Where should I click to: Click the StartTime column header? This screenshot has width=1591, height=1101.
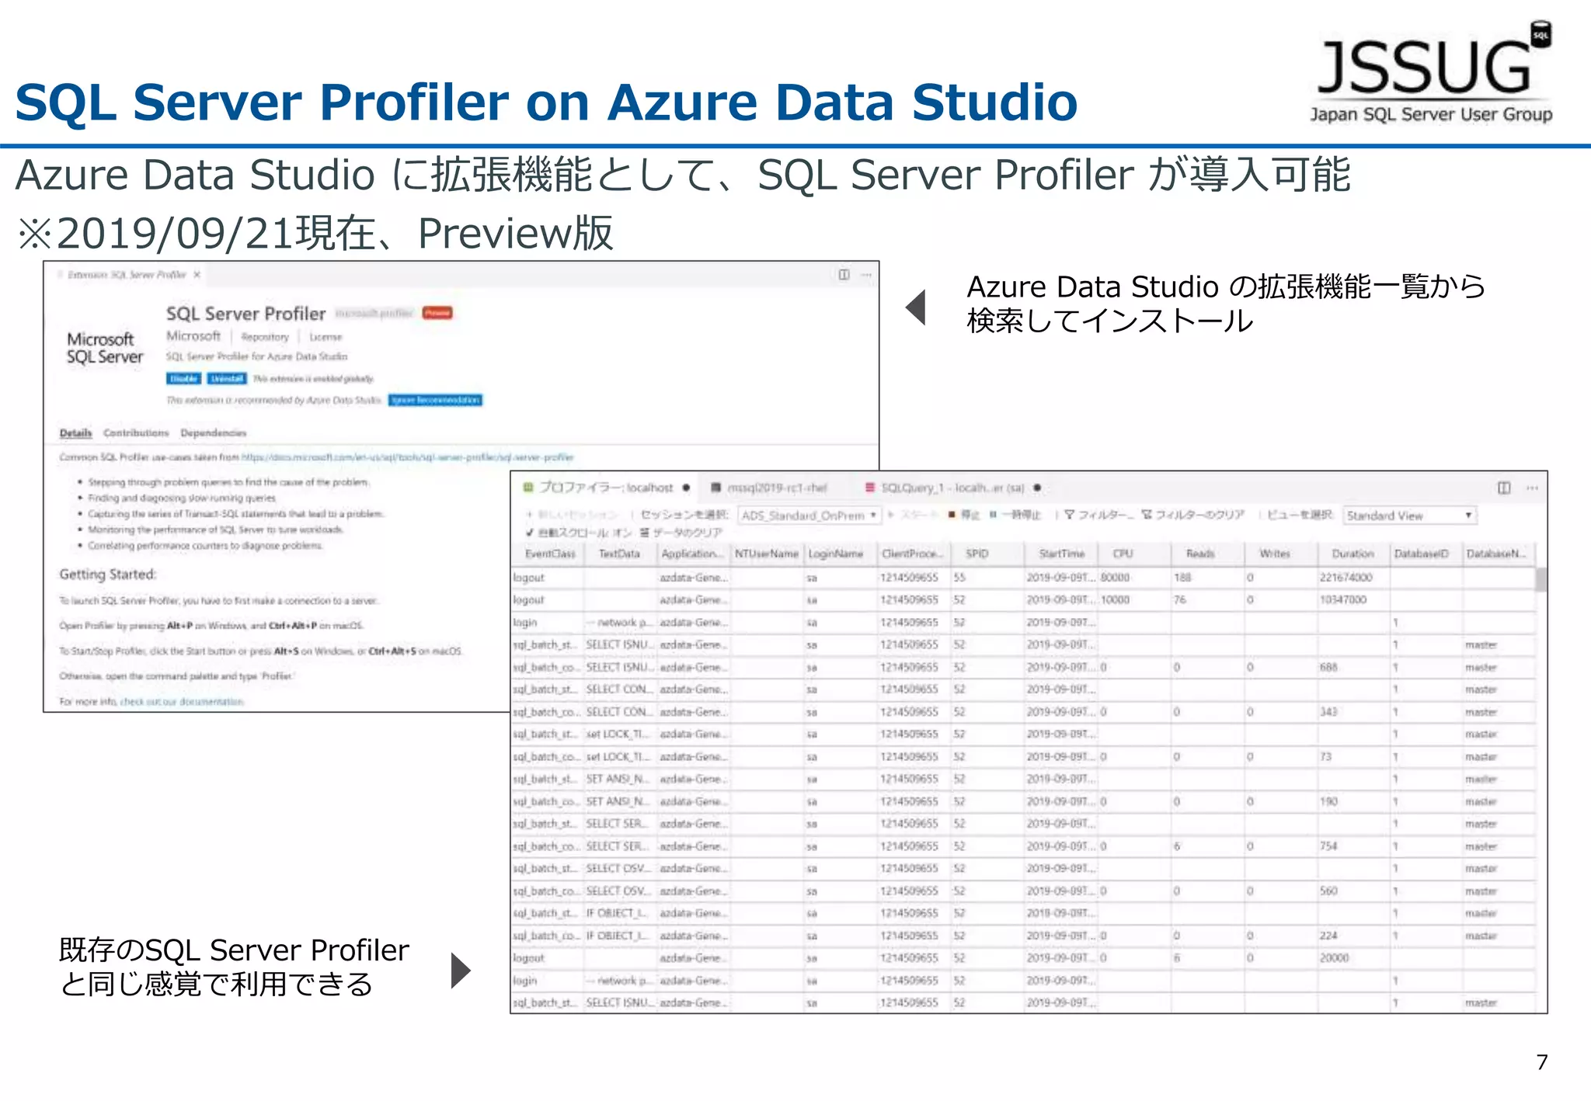(x=1061, y=554)
